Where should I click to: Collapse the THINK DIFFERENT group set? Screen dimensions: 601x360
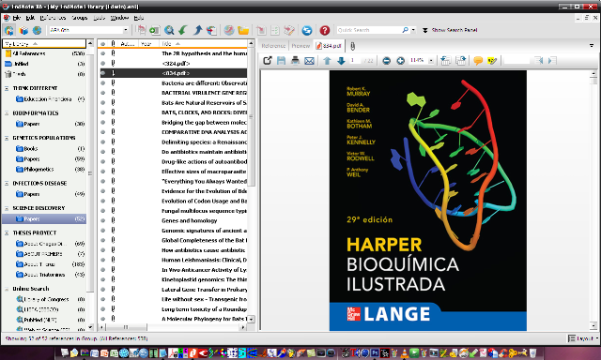(x=7, y=88)
